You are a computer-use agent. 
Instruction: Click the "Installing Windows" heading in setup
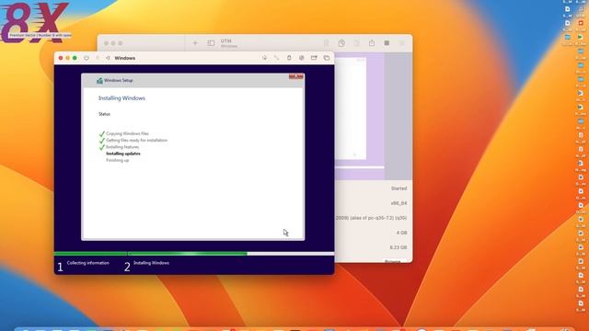pos(121,98)
